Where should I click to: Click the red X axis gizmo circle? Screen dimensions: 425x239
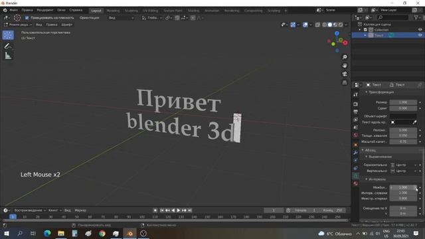(345, 42)
